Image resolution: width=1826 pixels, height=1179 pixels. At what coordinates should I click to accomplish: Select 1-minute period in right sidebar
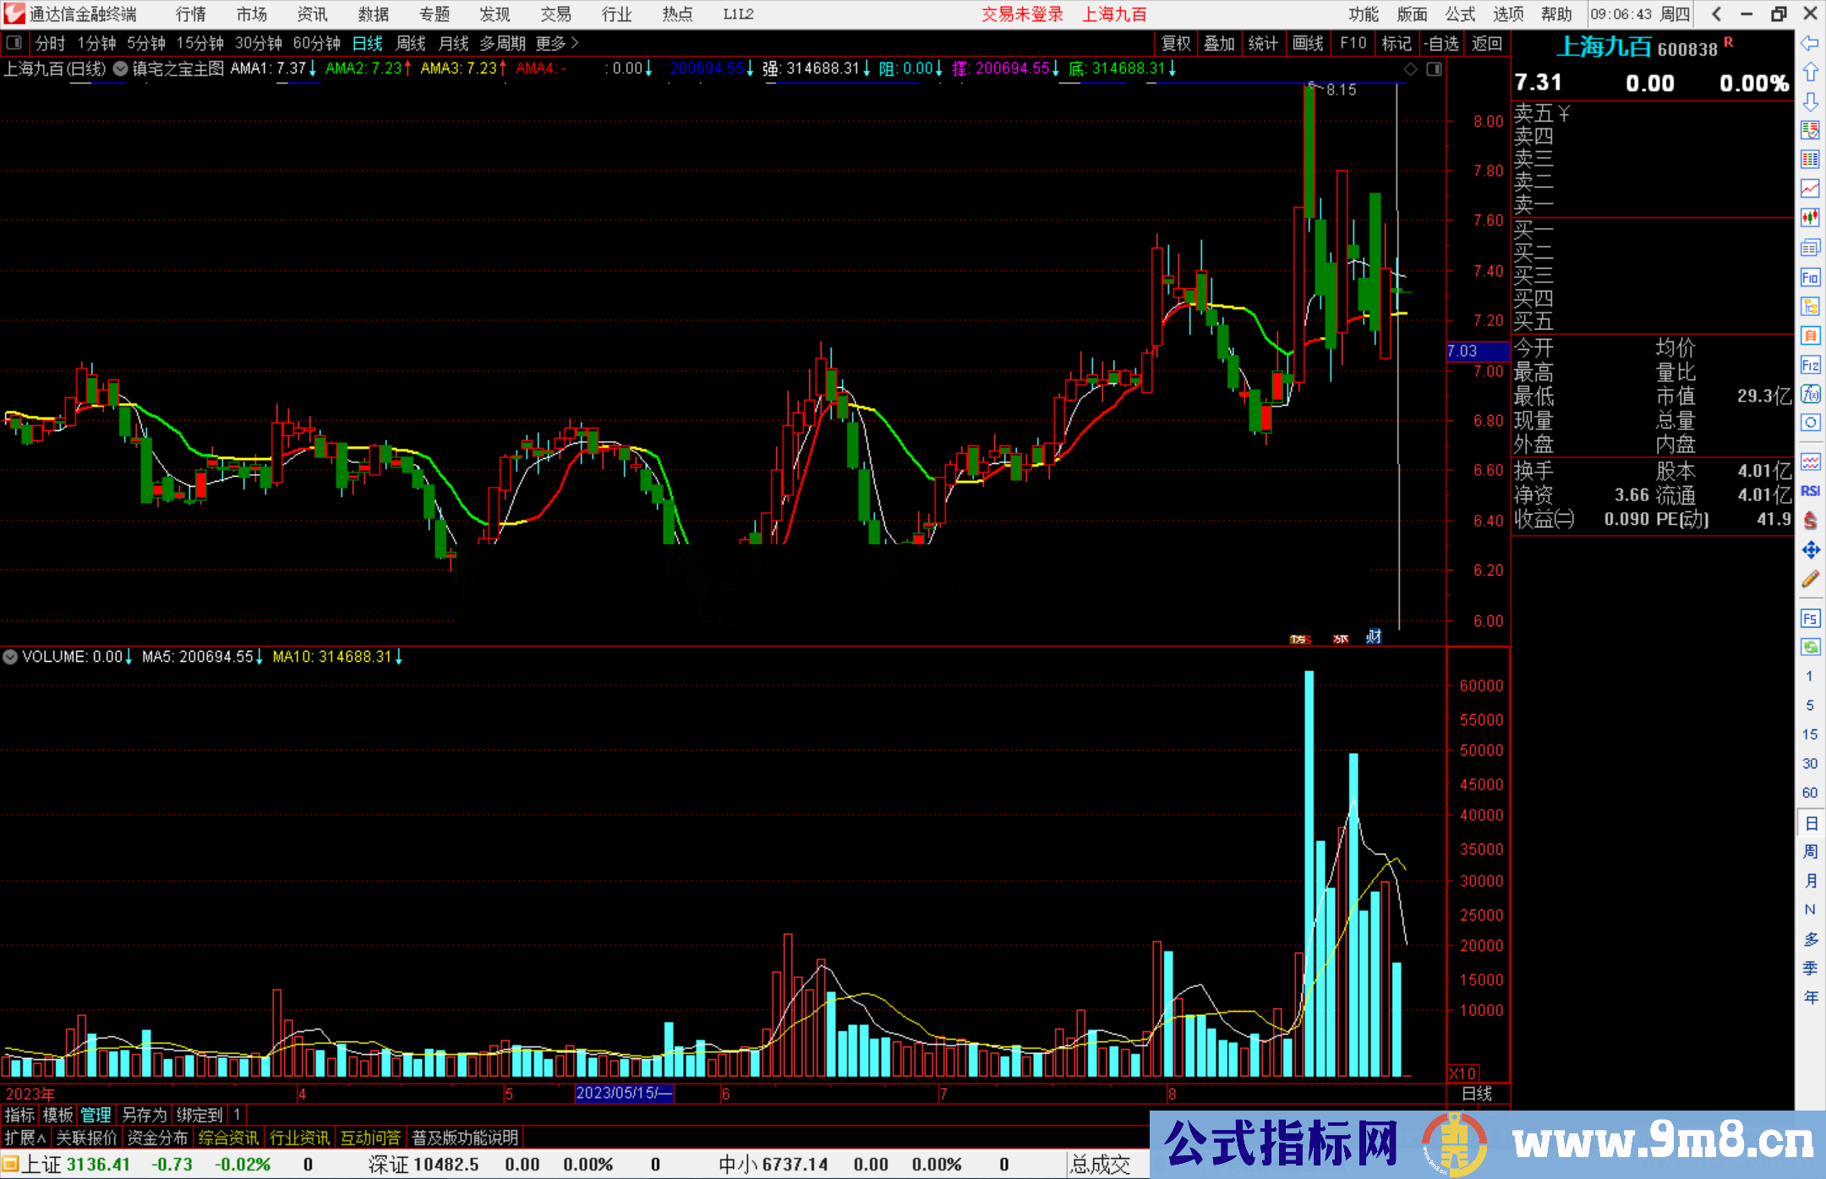pyautogui.click(x=1809, y=676)
